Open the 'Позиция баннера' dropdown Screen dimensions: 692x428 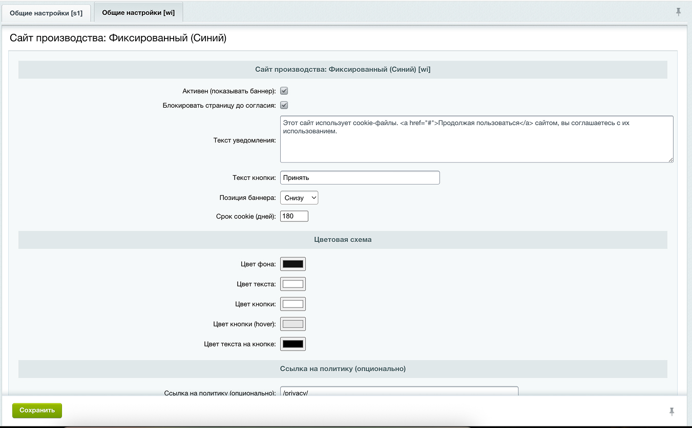[299, 198]
